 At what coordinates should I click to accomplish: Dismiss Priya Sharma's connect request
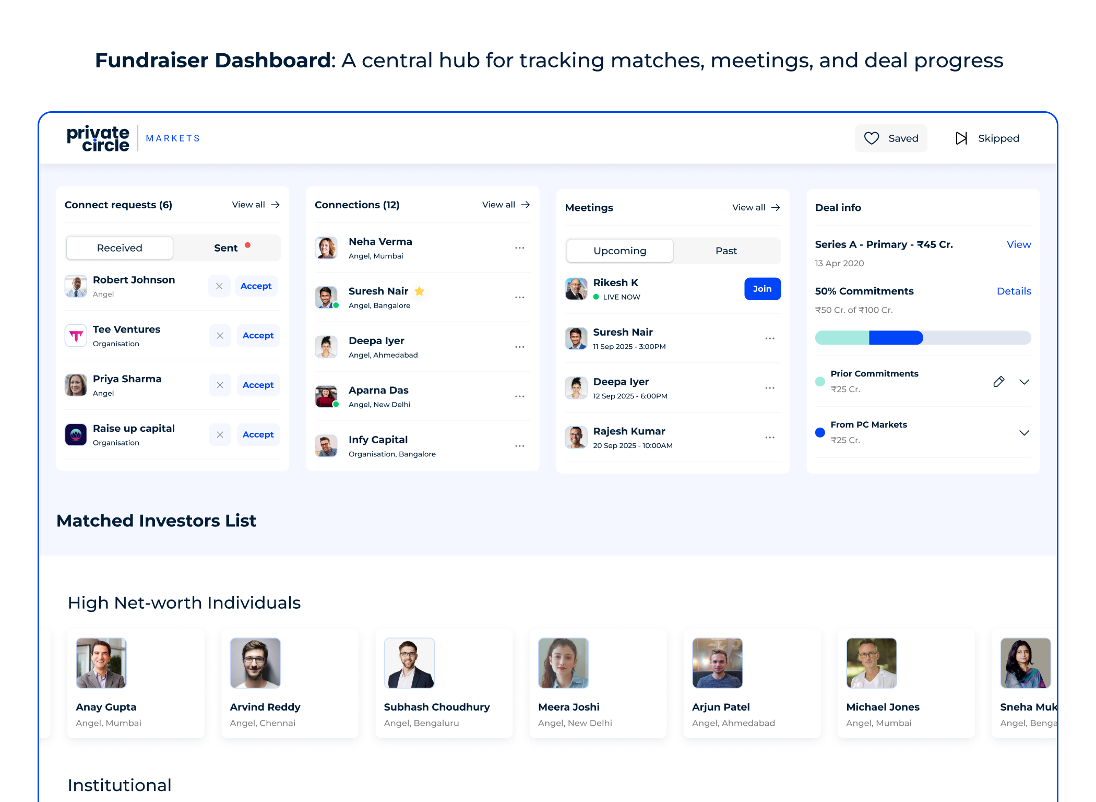pos(220,385)
